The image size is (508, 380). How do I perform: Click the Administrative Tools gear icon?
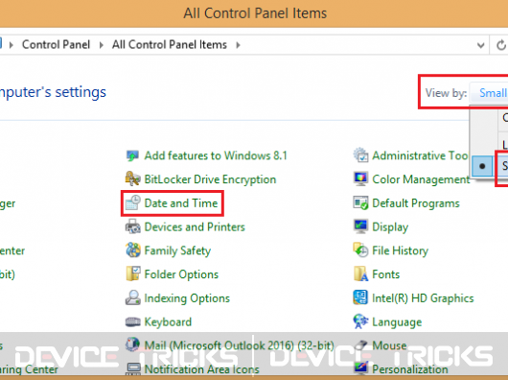click(x=360, y=155)
